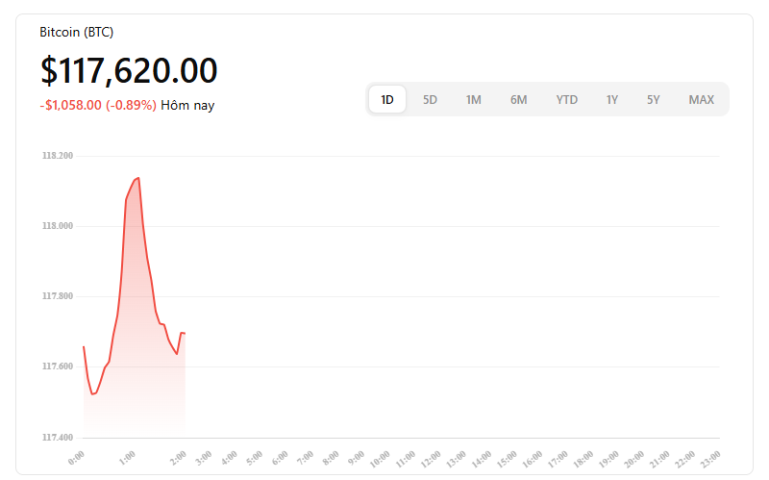769x480 pixels.
Task: Select the 5Y time range
Action: [653, 100]
